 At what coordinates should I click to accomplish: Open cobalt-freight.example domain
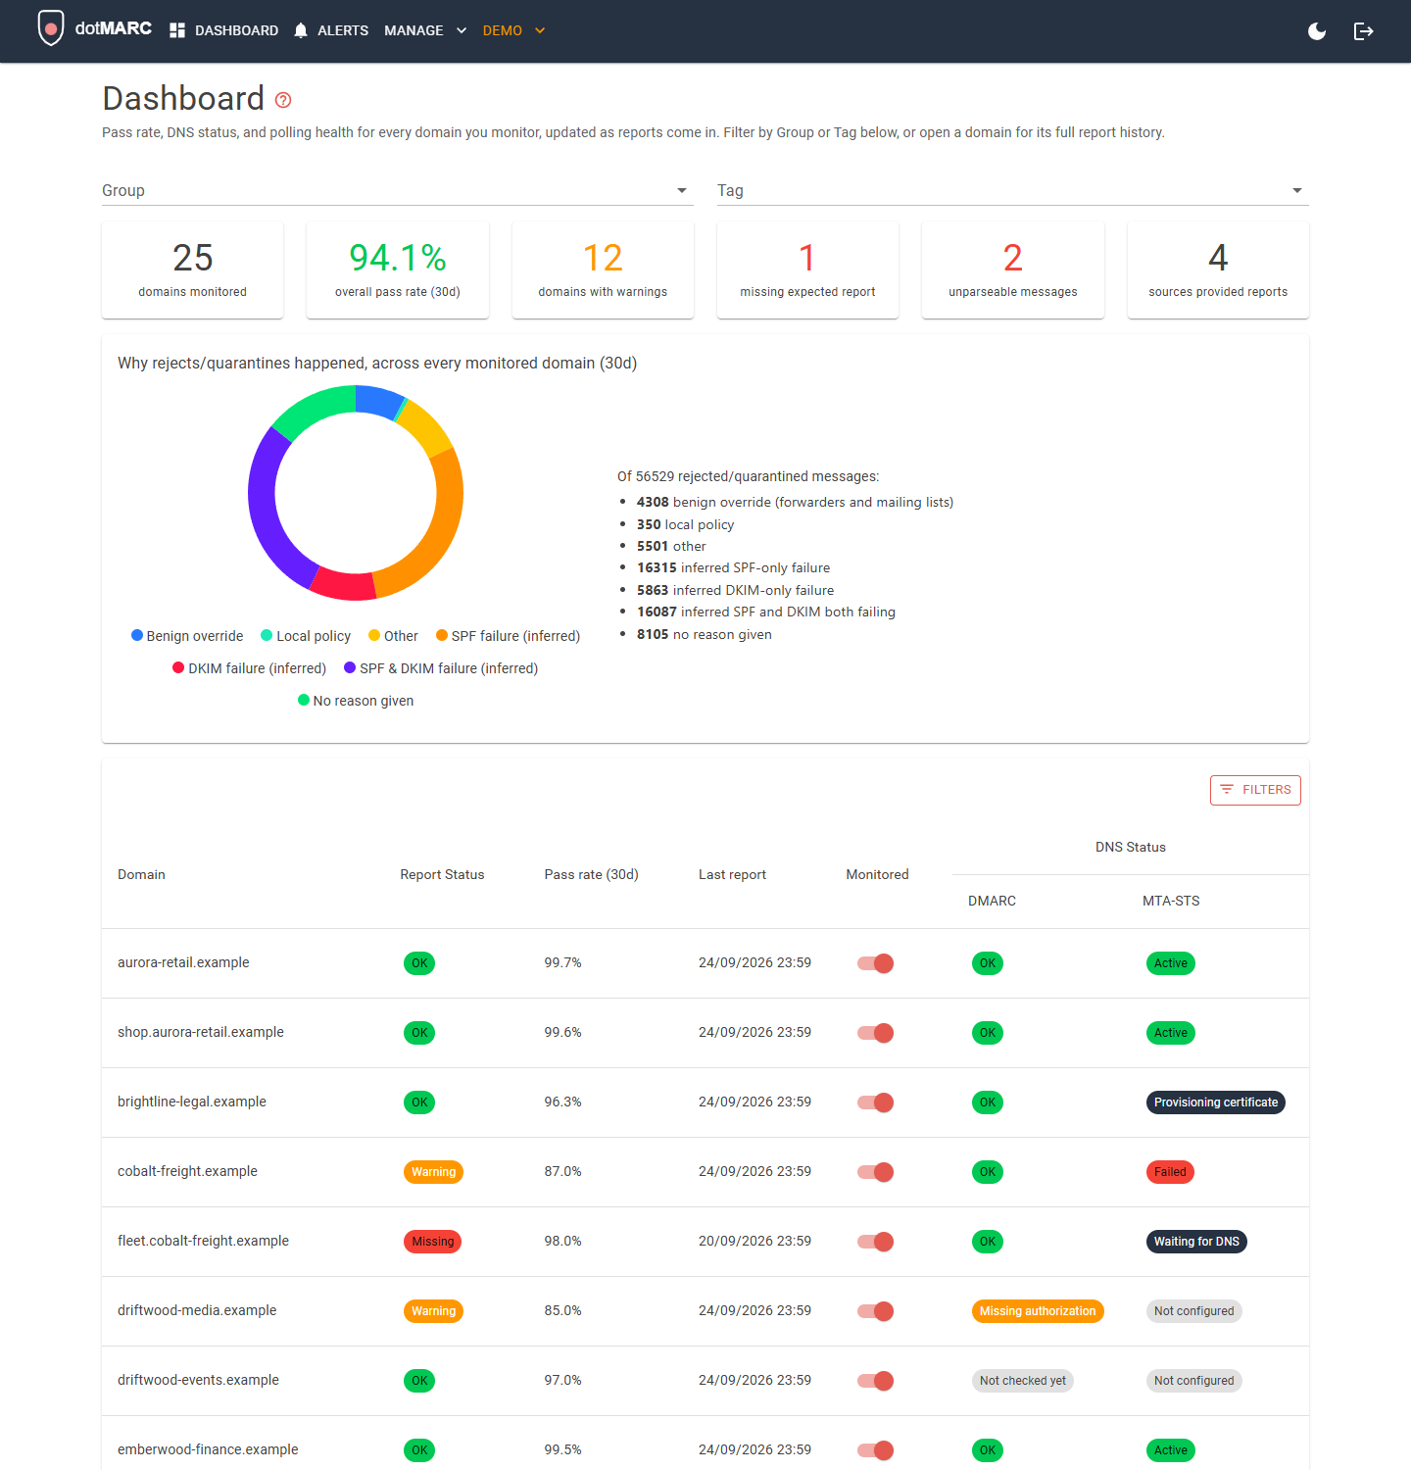coord(187,1171)
